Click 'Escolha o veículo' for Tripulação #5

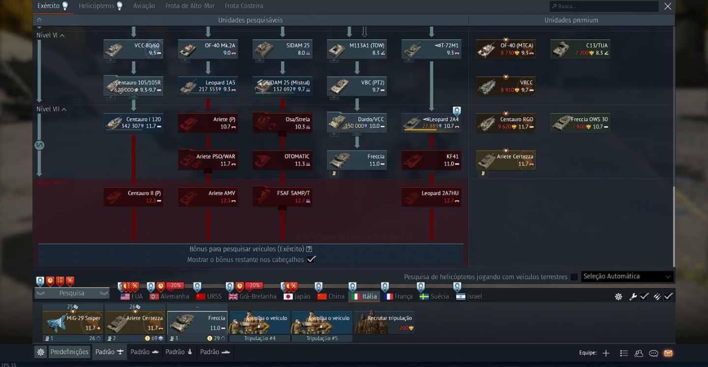click(322, 322)
